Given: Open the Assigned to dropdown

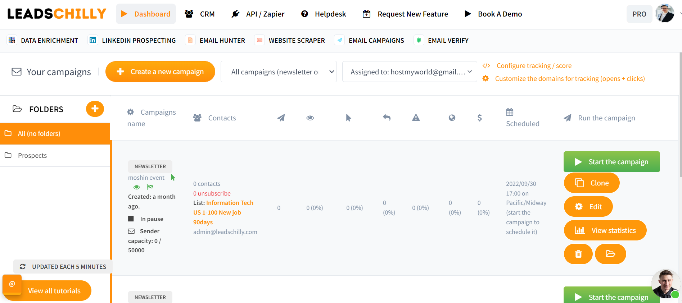Looking at the screenshot, I should 410,72.
